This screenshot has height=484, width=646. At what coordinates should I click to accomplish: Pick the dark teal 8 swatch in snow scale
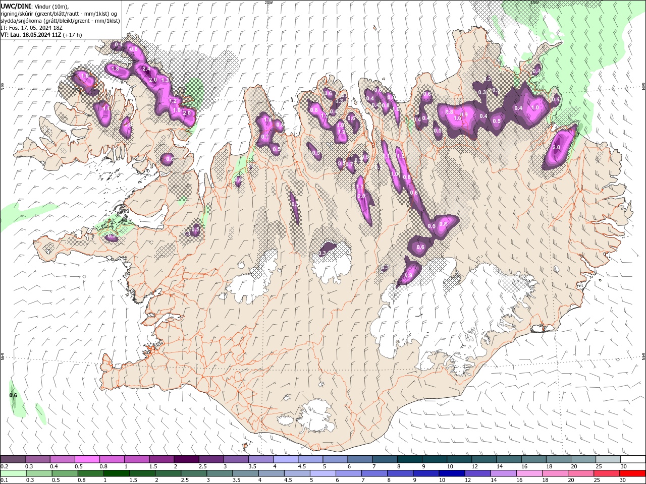[x=410, y=459]
